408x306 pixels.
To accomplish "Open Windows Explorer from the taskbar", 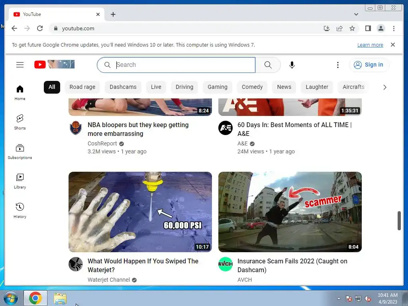I will 60,298.
